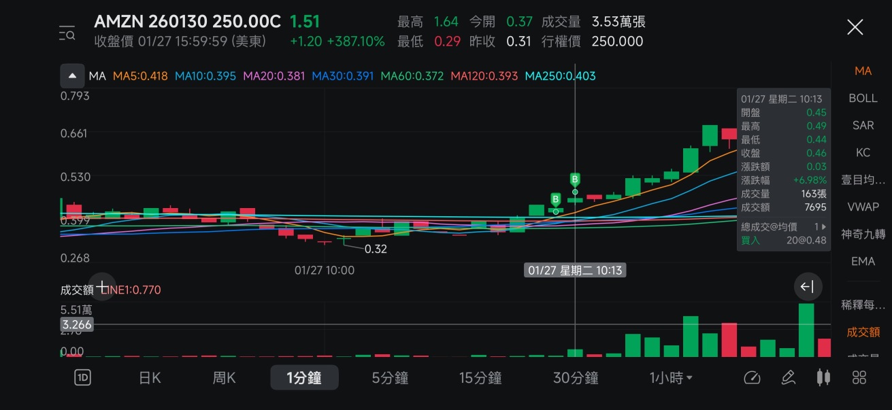Select the 成交額 sub-indicator in sidebar
Viewport: 892px width, 410px height.
tap(863, 332)
